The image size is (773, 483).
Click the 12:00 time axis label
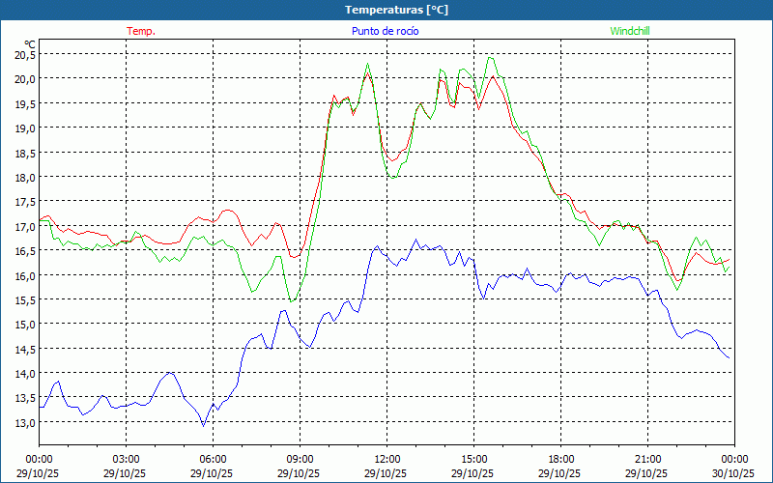[386, 459]
